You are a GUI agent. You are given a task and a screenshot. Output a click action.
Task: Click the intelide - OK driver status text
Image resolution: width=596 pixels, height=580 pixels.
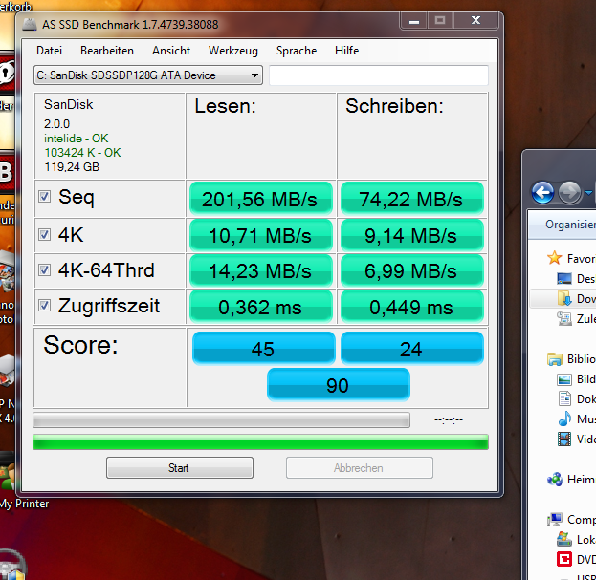tap(76, 139)
